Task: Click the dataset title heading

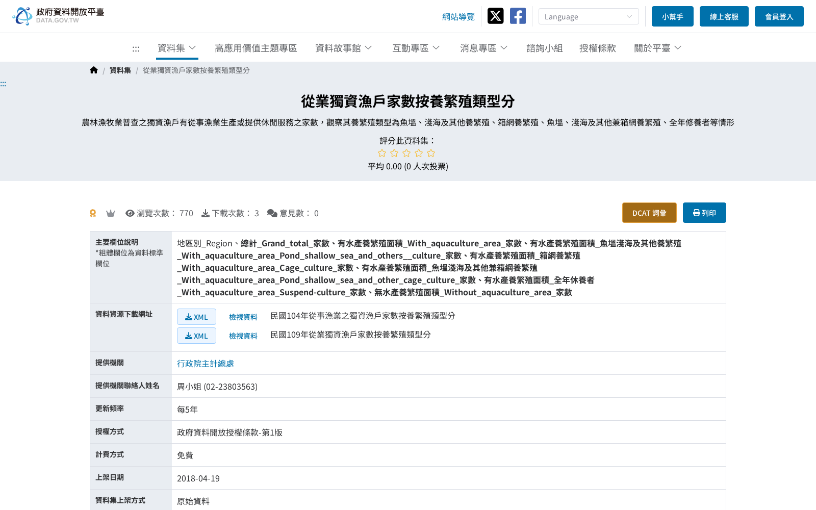Action: coord(408,101)
